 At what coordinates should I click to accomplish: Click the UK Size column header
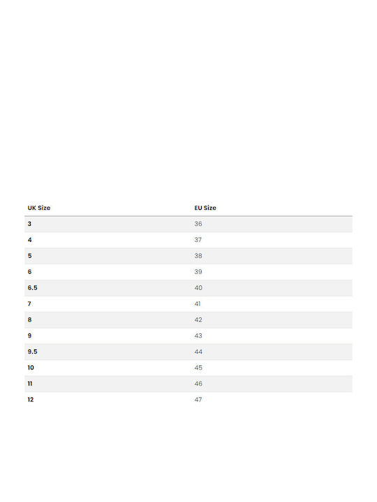coord(39,208)
